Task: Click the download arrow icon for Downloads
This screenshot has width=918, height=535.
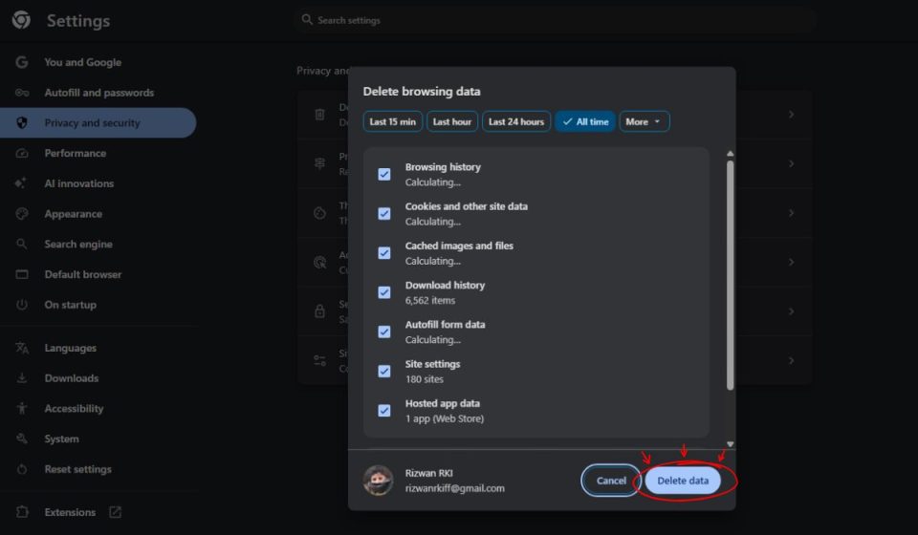Action: click(x=22, y=378)
